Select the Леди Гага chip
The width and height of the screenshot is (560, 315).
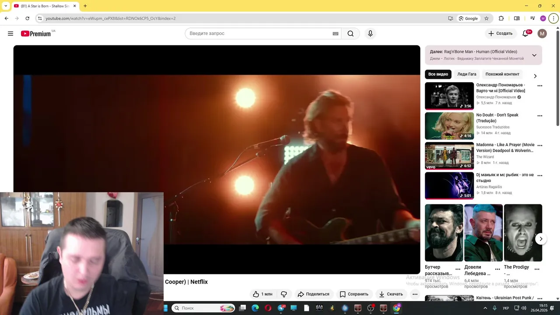pos(467,74)
